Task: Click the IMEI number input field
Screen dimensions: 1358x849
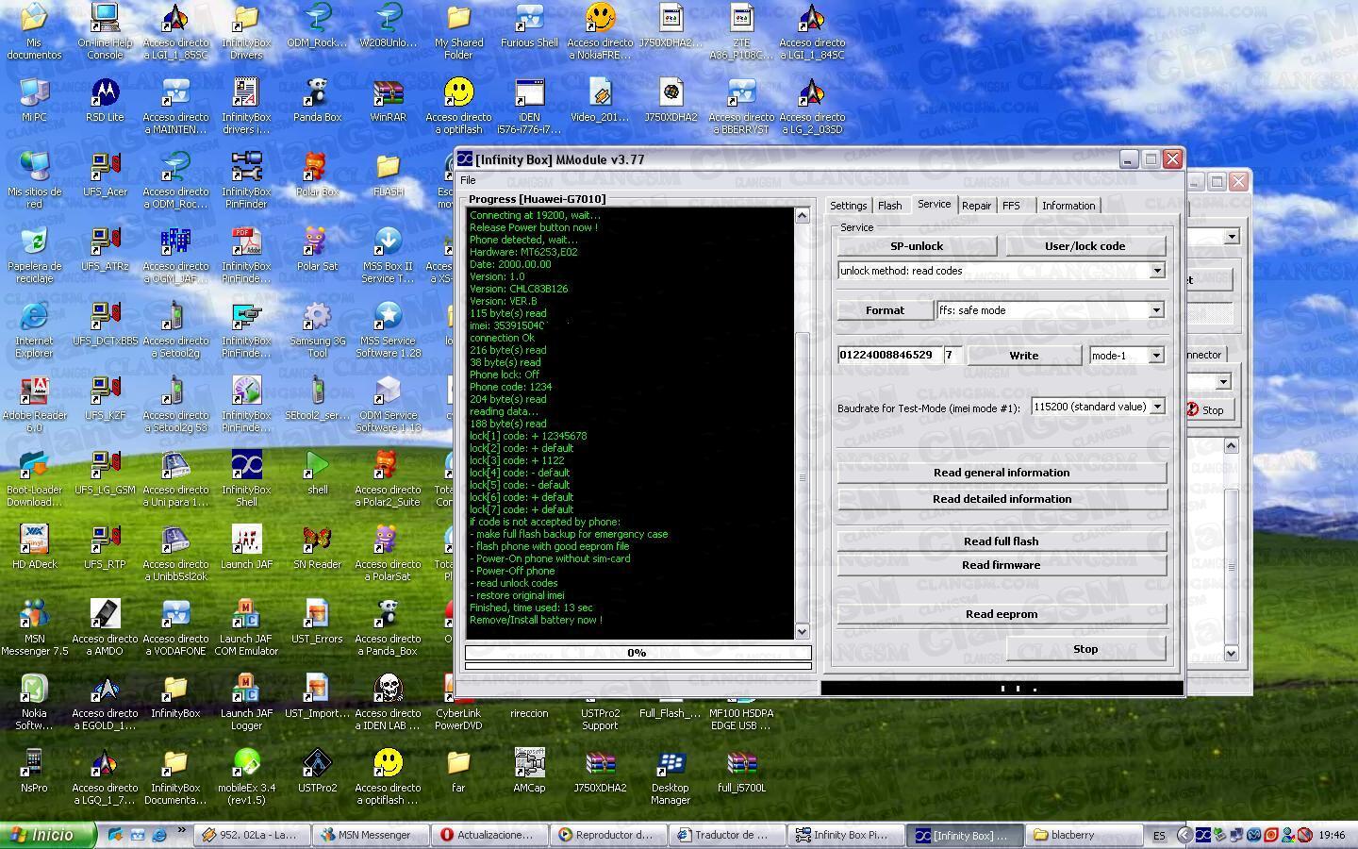Action: [888, 356]
